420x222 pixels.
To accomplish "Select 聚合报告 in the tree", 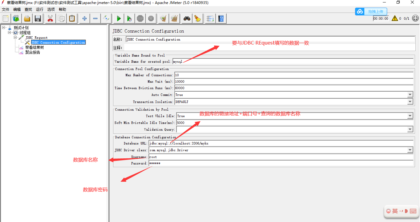I will point(33,52).
